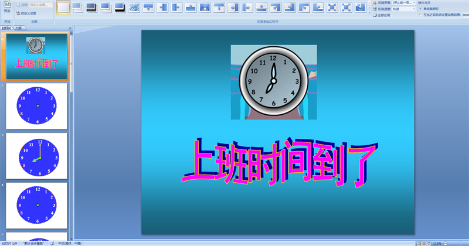Apply the Uncover Right-Up transition

click(318, 8)
